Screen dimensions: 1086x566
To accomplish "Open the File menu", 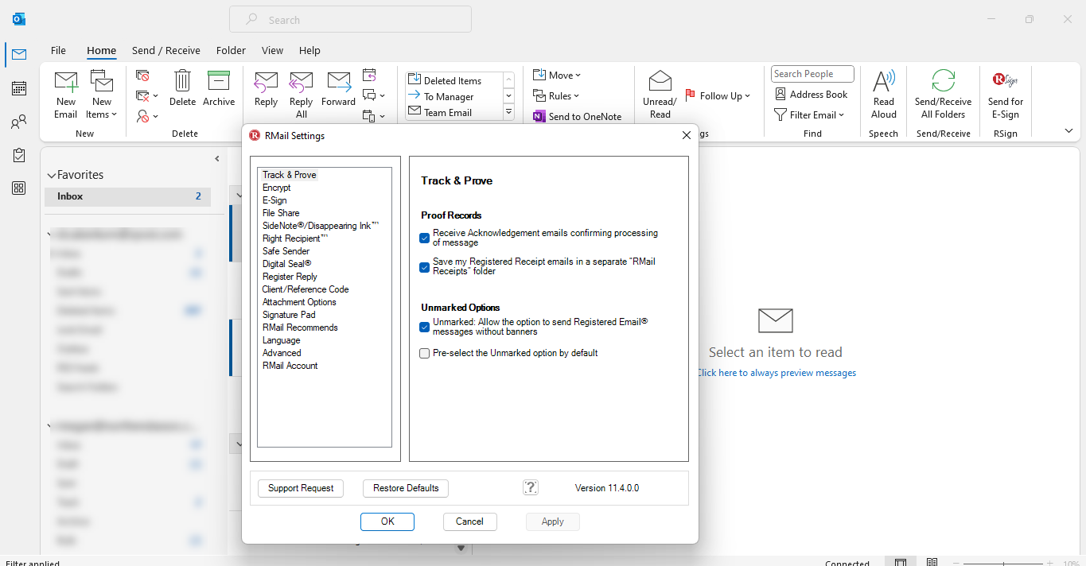I will pos(58,50).
